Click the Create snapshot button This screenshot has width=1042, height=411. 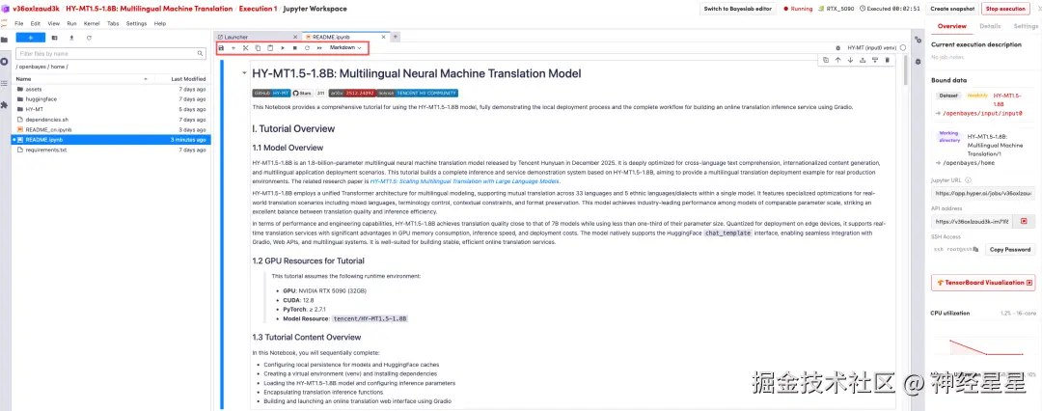pos(953,9)
